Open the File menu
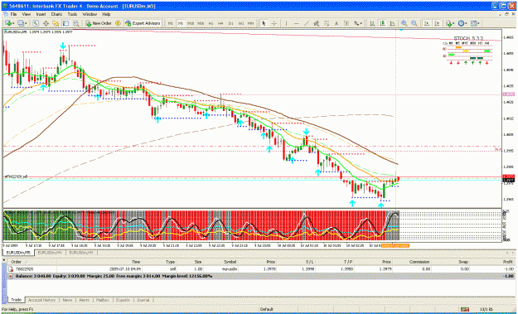 pos(13,14)
